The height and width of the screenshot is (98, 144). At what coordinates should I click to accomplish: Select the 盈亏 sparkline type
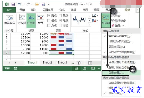(40, 19)
